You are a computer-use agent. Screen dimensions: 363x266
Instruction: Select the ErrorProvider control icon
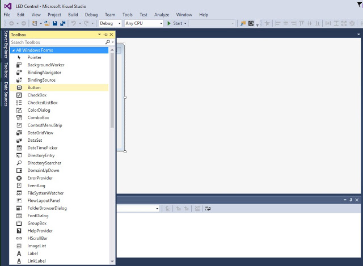tap(19, 178)
